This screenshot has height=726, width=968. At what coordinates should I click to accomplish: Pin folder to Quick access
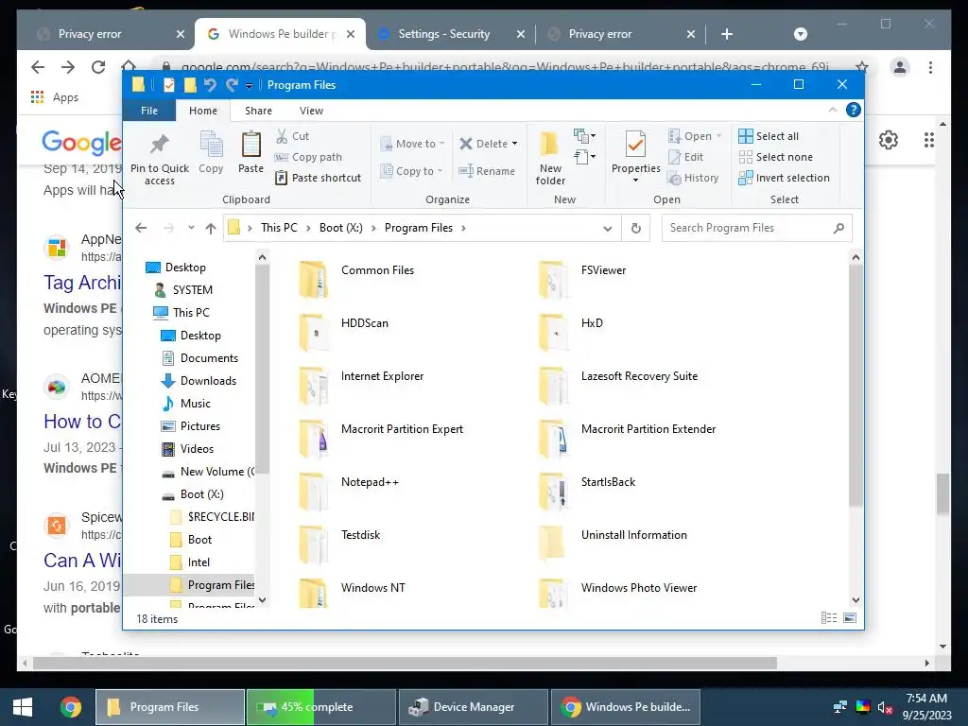[x=159, y=158]
